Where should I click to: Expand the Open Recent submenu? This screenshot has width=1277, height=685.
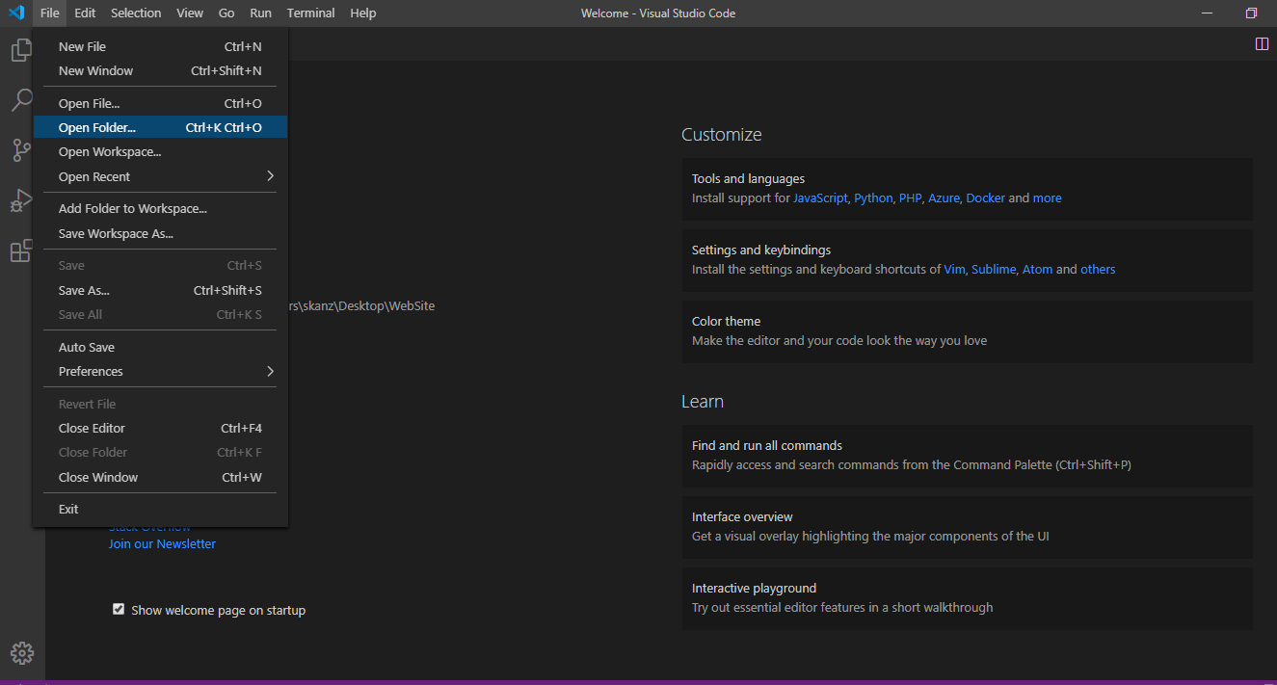(x=160, y=176)
